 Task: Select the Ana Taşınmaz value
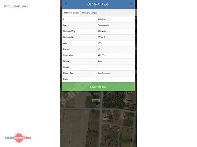104,73
